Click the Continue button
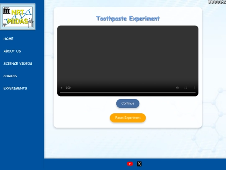Screen dimensions: 226x170 pos(128,104)
